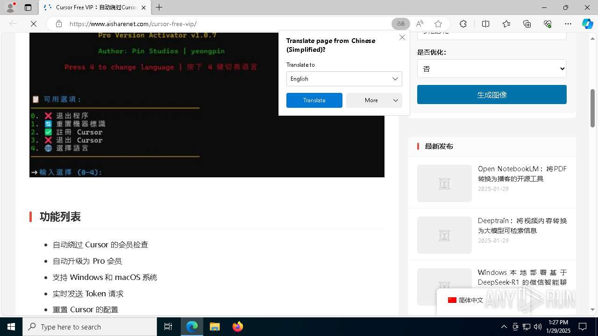The image size is (598, 336).
Task: Click the Deeptrain 2025-01-29 date
Action: [493, 241]
